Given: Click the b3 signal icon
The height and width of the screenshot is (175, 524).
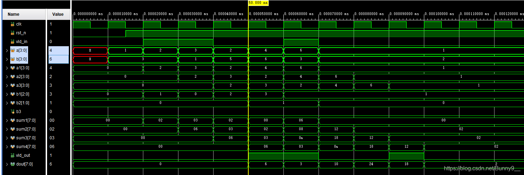Looking at the screenshot, I should pyautogui.click(x=12, y=112).
